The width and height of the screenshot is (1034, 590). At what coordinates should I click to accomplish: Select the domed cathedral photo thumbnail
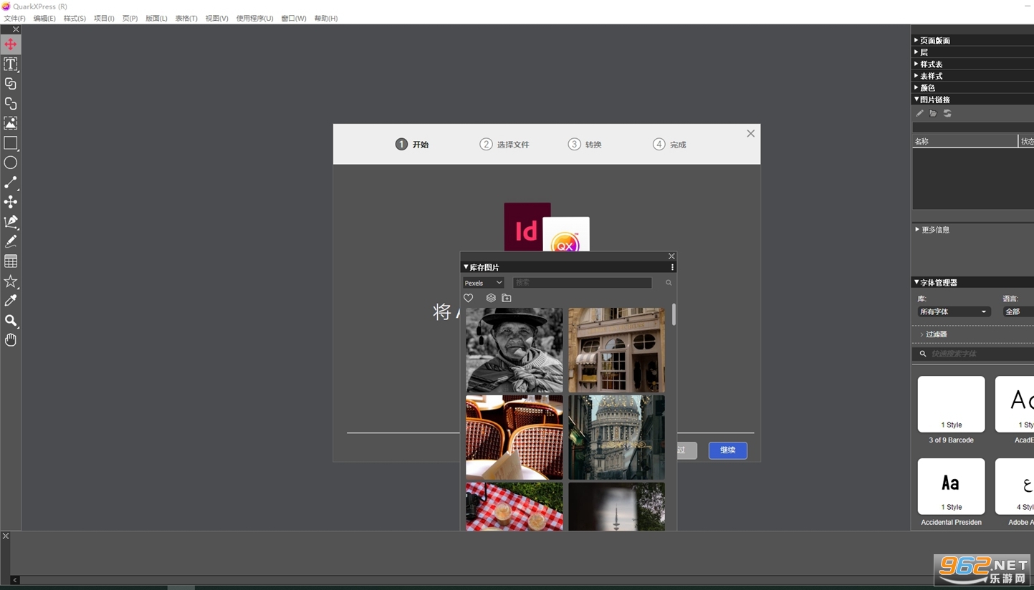pyautogui.click(x=616, y=437)
